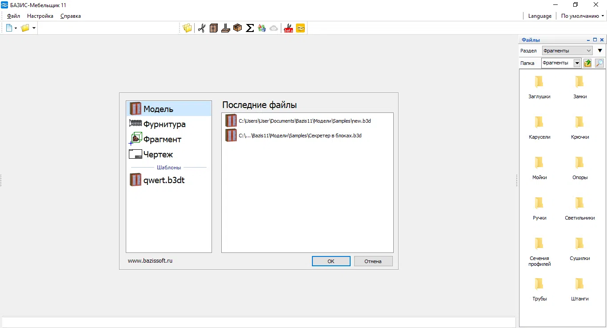This screenshot has height=328, width=607.
Task: Open the wardrobe cabinet module icon
Action: click(214, 28)
